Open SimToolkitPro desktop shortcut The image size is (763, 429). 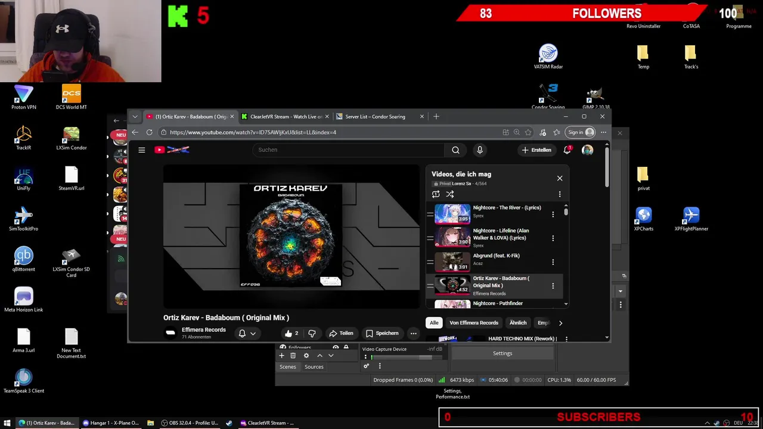coord(24,219)
